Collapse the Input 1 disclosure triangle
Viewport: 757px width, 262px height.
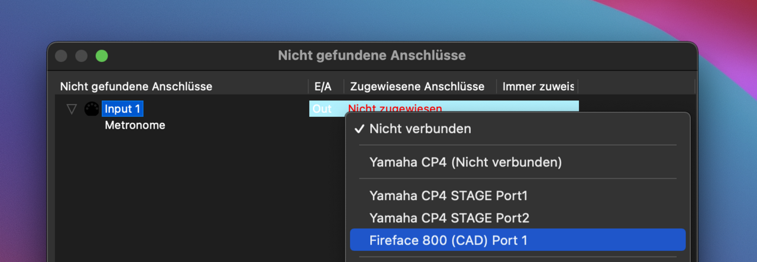pos(72,109)
